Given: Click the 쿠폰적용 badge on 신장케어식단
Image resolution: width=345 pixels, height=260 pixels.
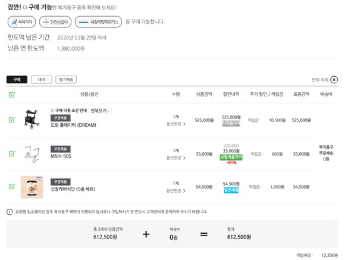Looking at the screenshot, I should click(x=61, y=182).
